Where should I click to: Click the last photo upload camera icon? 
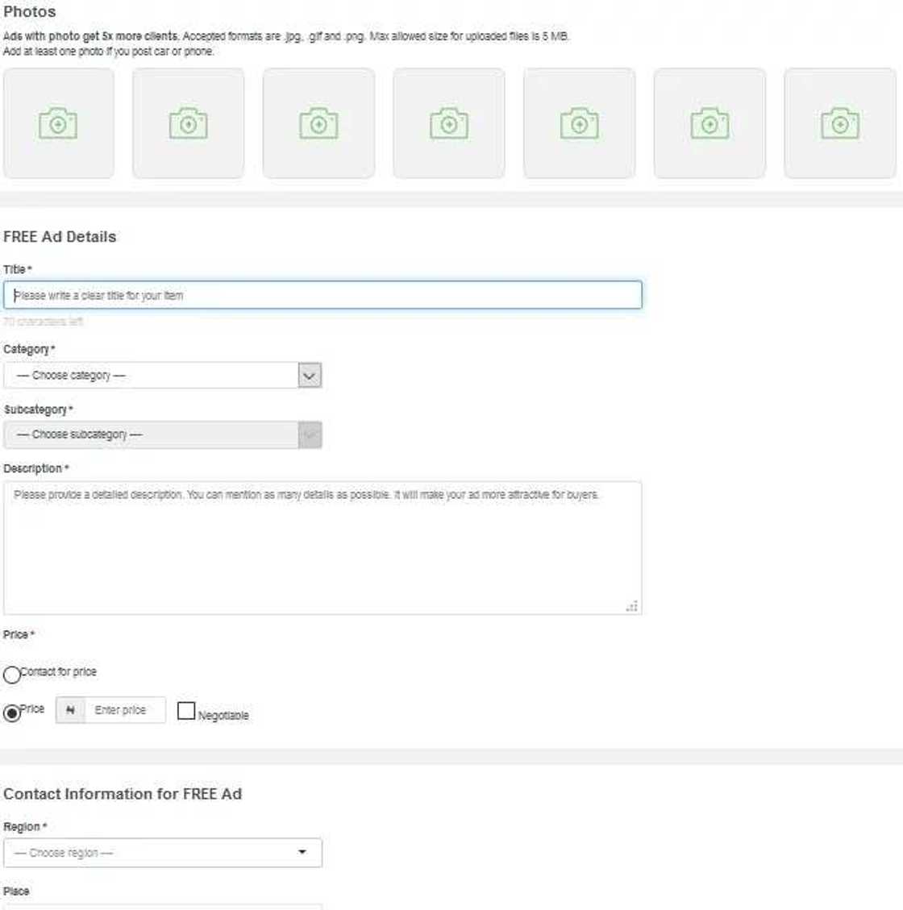[x=839, y=123]
